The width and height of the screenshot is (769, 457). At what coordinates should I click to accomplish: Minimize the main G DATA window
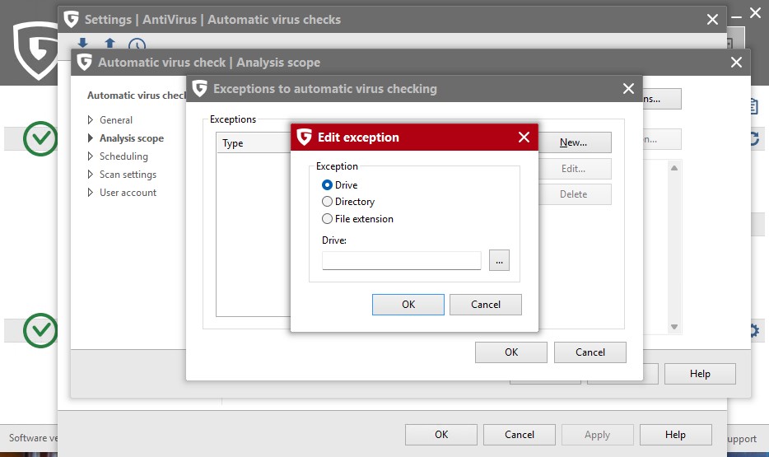pyautogui.click(x=735, y=16)
